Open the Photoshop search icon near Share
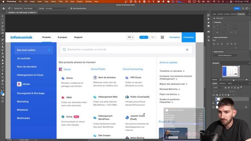Screen dimensions: 251x141 click(x=243, y=8)
